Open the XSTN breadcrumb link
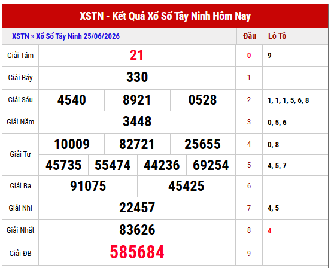Viewport: 331px width, 268px height. 20,36
